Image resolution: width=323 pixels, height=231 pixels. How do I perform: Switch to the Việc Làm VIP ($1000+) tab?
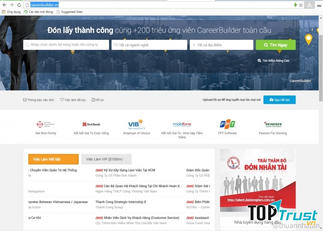point(106,159)
